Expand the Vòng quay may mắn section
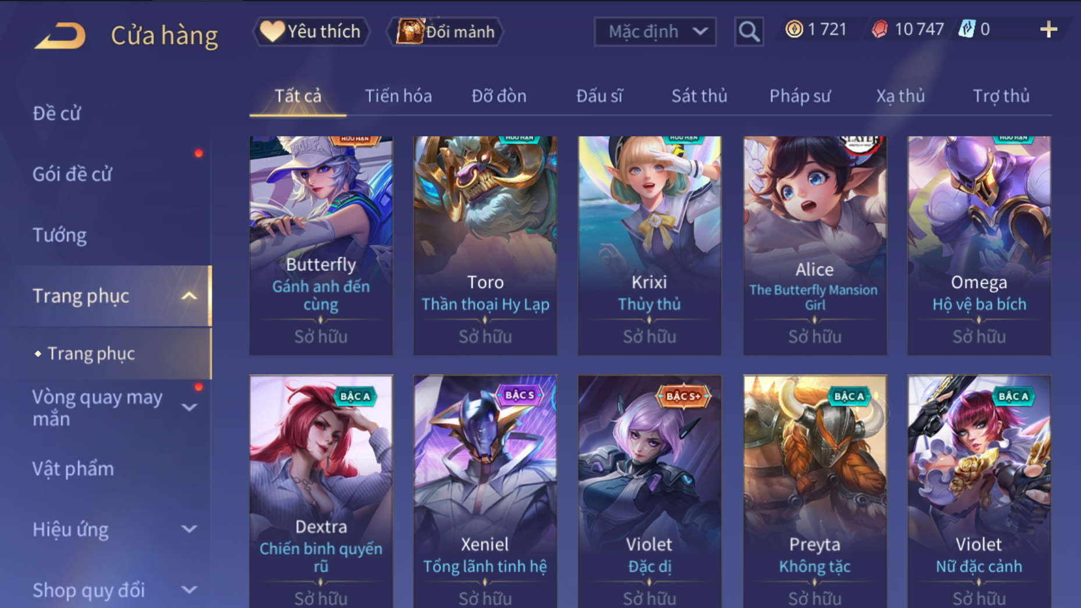 (189, 407)
